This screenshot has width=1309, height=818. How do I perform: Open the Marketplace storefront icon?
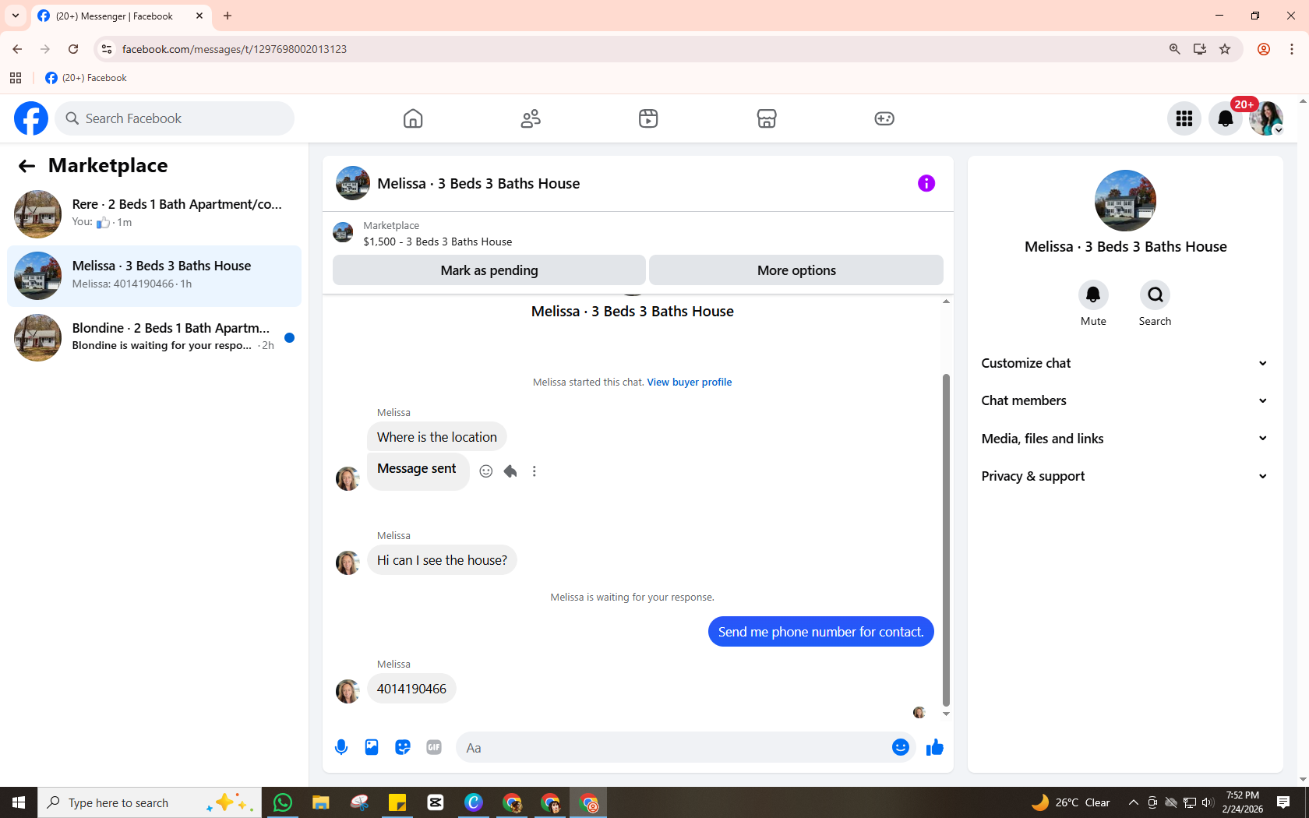tap(767, 118)
